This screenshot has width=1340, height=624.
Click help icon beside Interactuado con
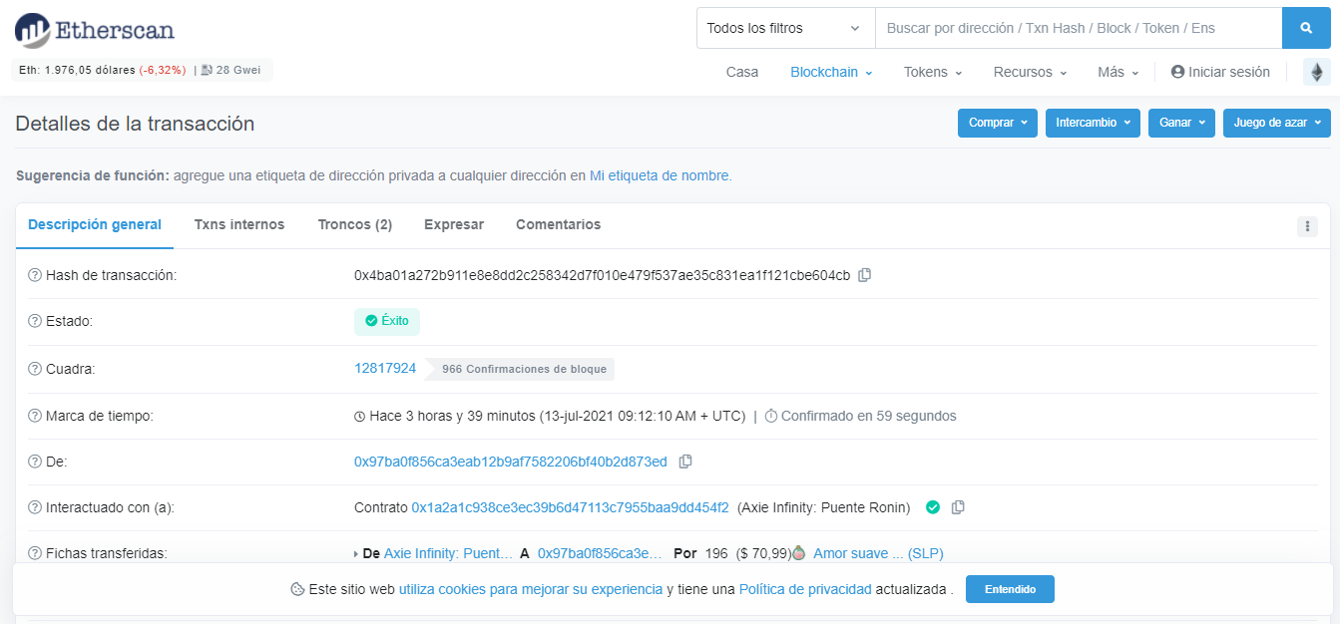[x=35, y=507]
